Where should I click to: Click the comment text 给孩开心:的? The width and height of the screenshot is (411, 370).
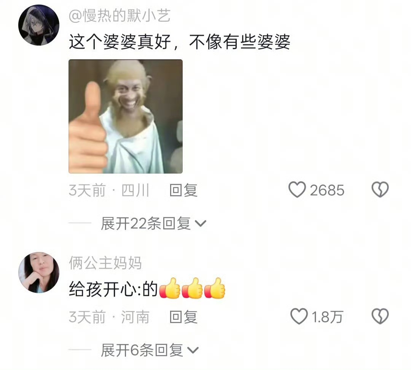pos(113,289)
